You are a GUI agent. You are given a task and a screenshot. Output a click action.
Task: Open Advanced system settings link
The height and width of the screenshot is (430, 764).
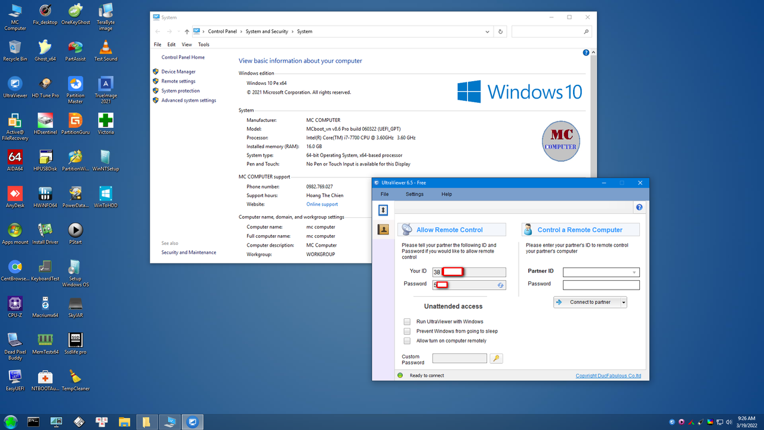coord(189,100)
